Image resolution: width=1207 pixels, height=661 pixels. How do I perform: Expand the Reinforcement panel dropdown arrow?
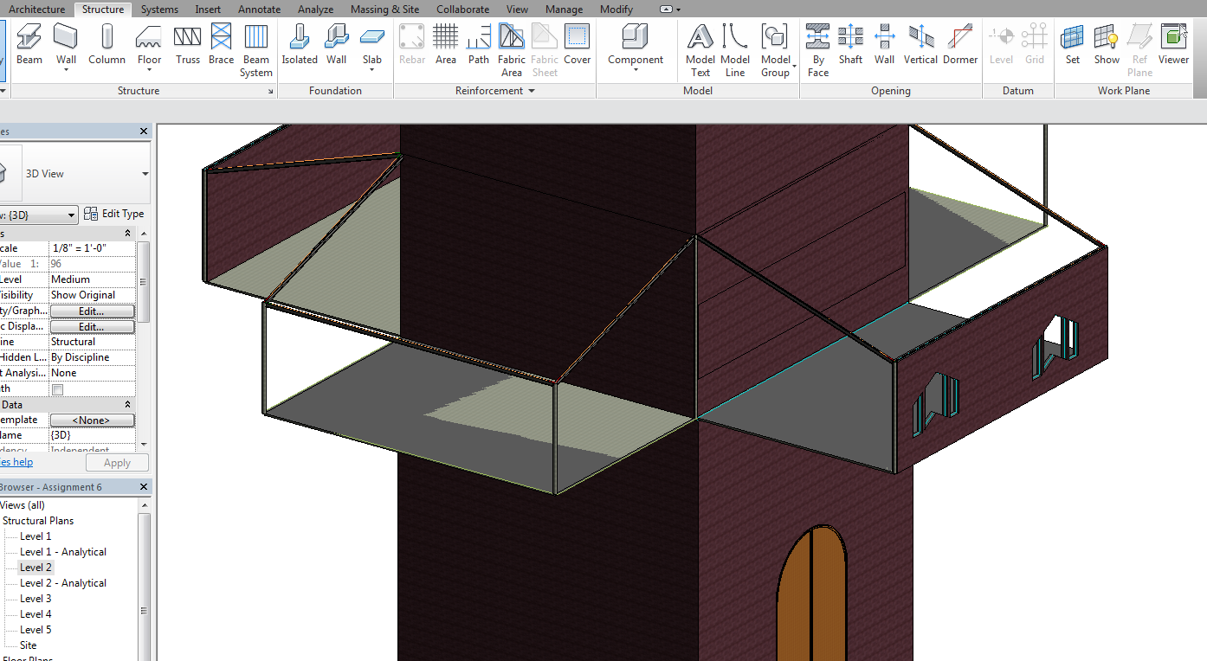[531, 91]
